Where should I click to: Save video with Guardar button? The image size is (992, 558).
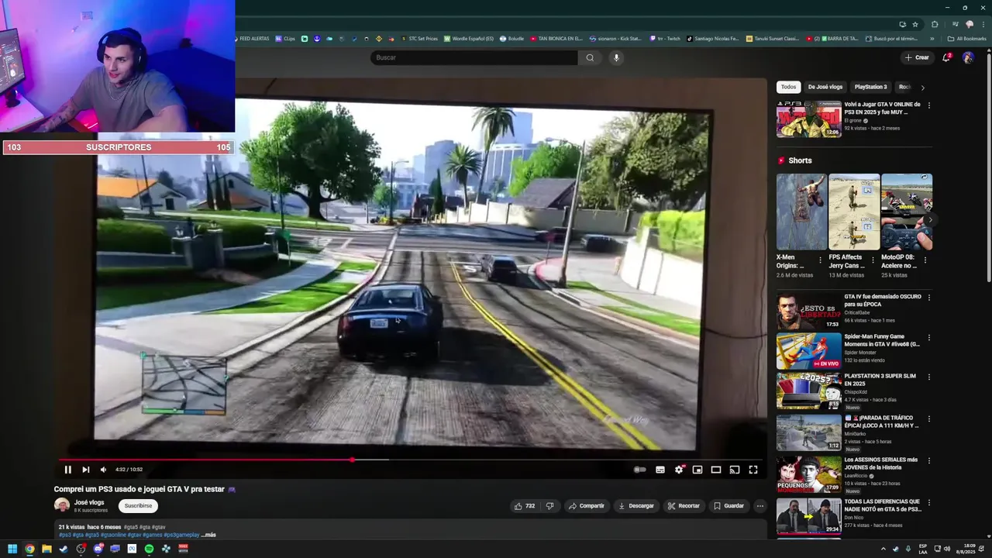click(x=728, y=506)
